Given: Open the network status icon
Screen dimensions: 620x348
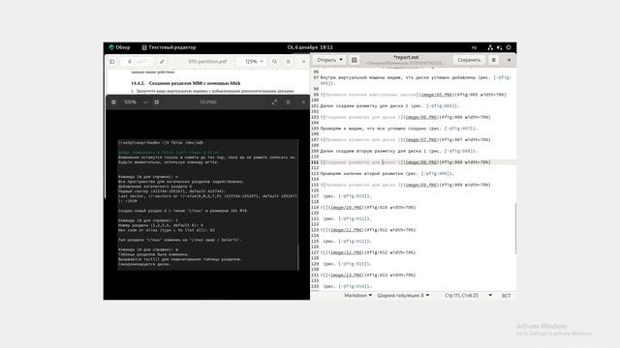Looking at the screenshot, I should (490, 47).
